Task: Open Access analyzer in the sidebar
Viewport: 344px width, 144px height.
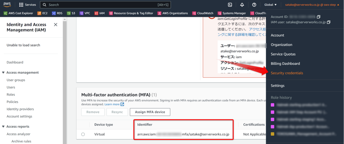Action: coord(19,134)
